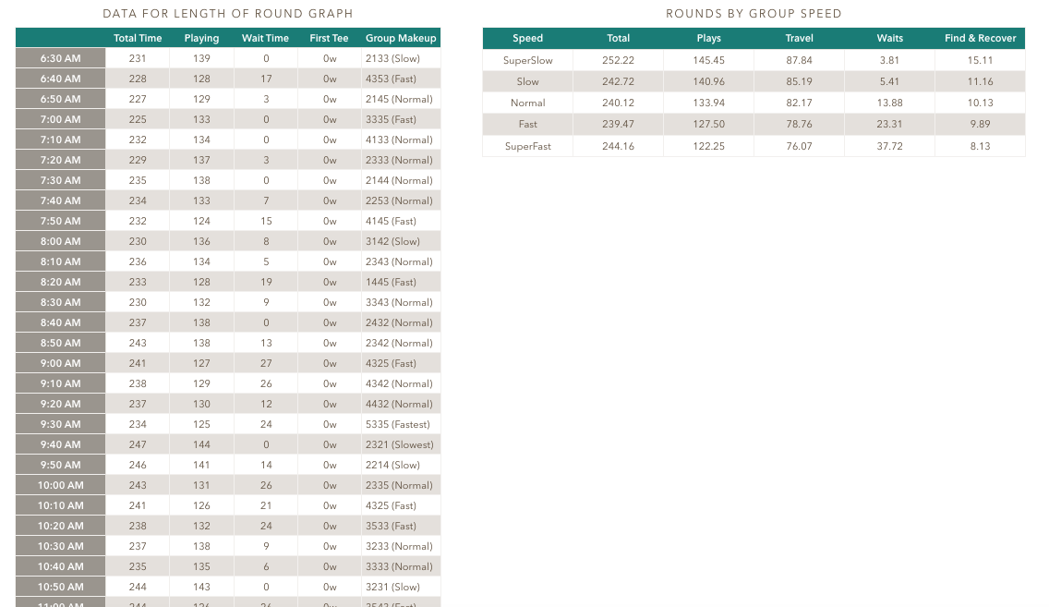Screen dimensions: 1049x607
Task: Click the Data for Length of Round Graph title
Action: 228,14
